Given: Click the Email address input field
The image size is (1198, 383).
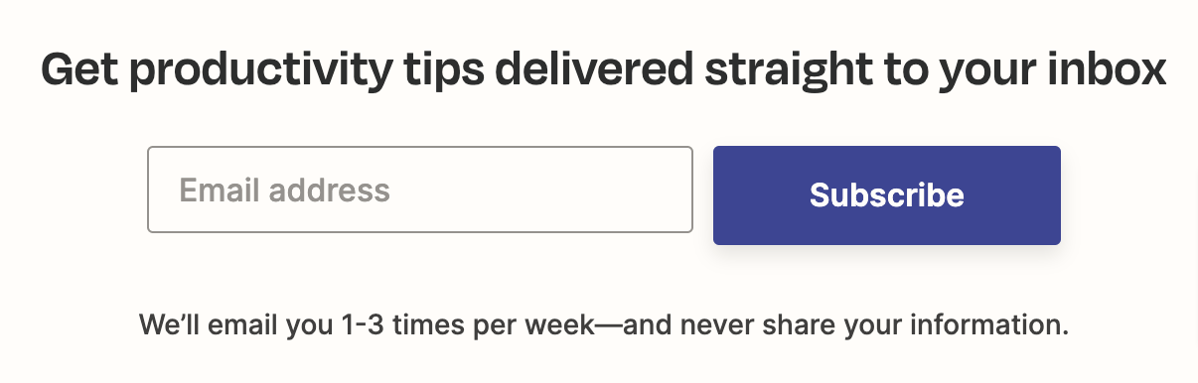Looking at the screenshot, I should (419, 190).
